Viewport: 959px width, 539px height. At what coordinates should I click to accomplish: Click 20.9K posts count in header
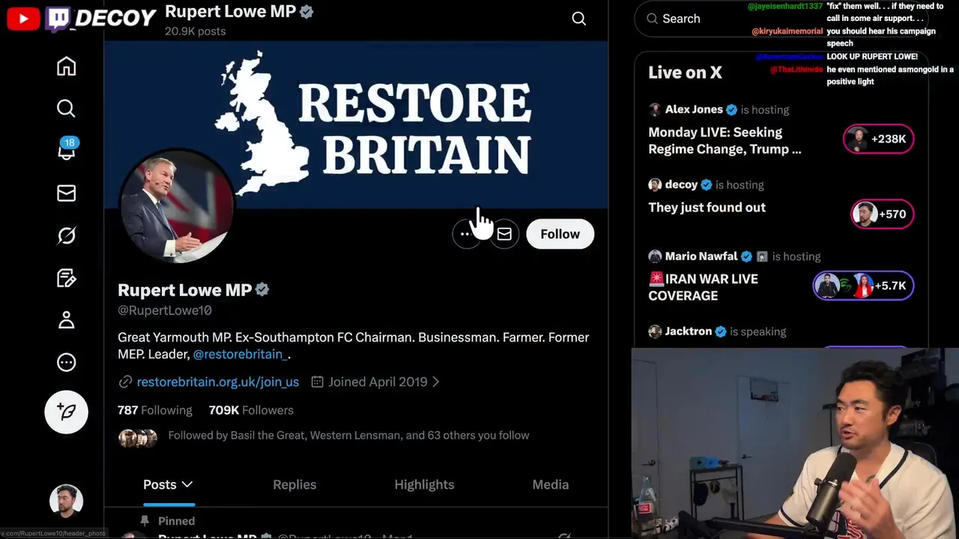(x=195, y=31)
